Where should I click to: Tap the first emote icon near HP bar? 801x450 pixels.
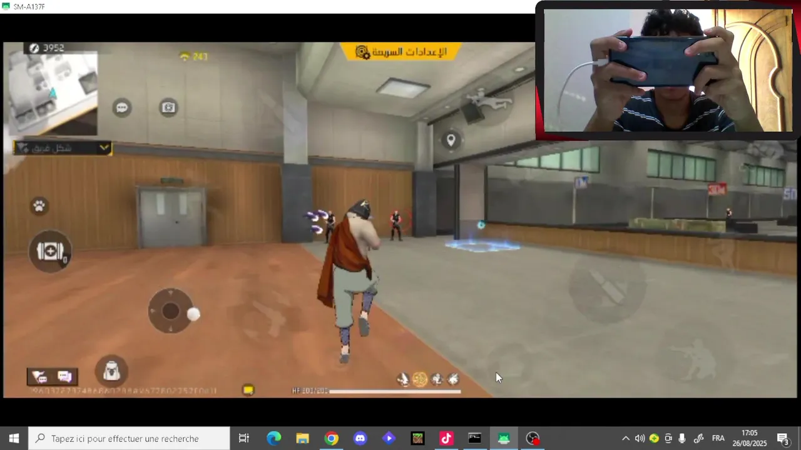pyautogui.click(x=403, y=379)
